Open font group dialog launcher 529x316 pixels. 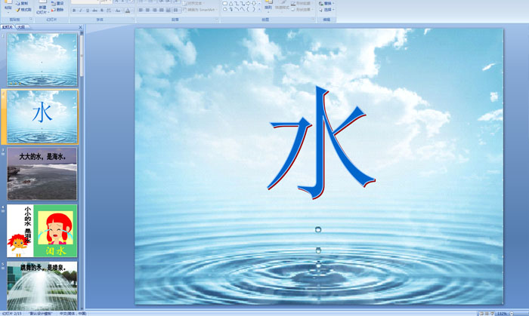133,20
